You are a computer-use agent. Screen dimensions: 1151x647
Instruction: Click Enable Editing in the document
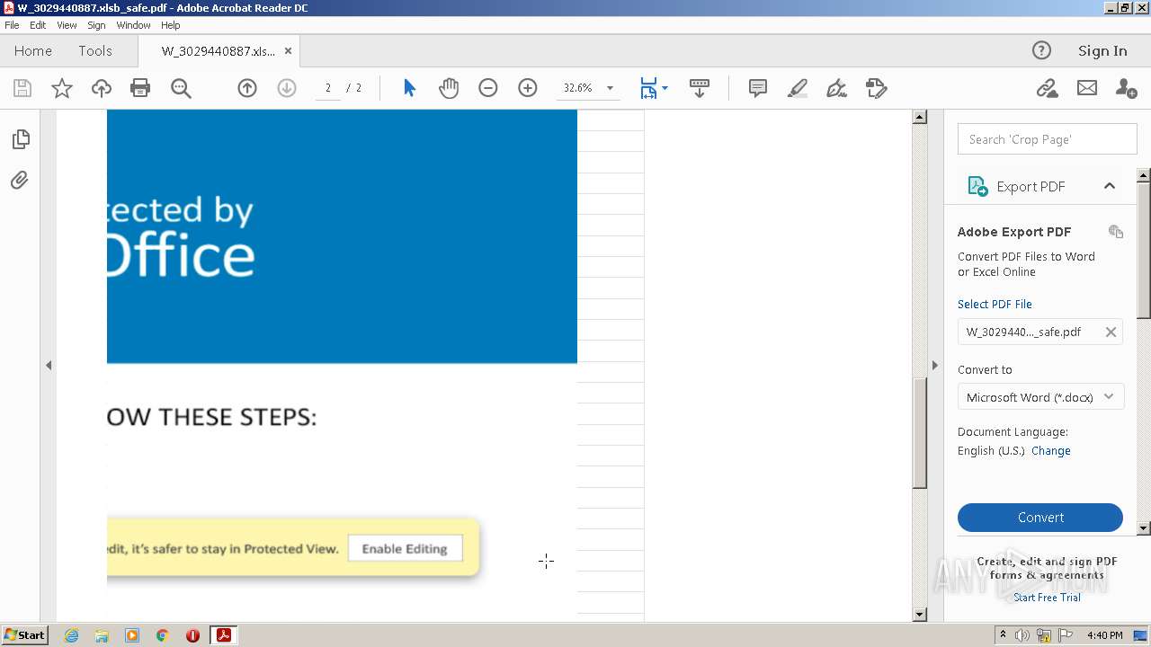[x=405, y=548]
